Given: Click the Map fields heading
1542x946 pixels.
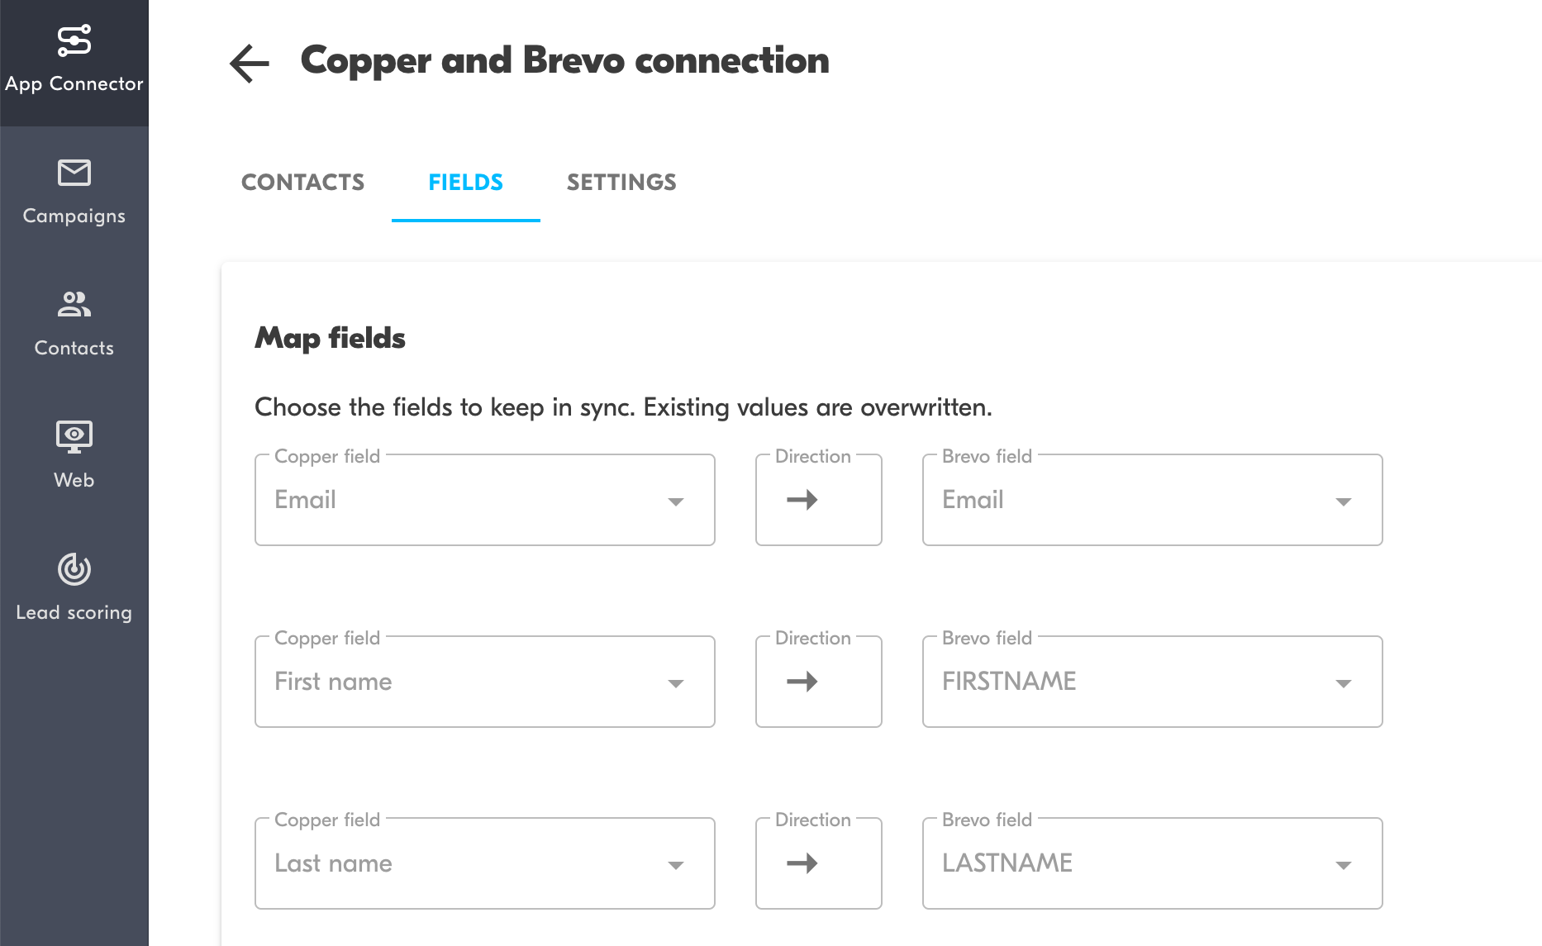Looking at the screenshot, I should (330, 337).
